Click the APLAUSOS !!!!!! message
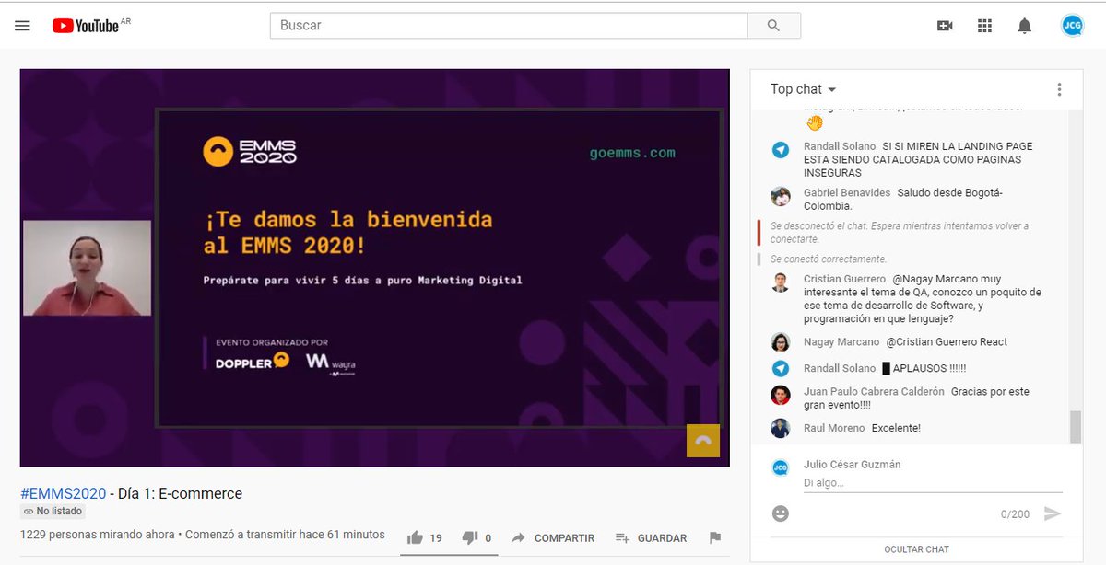Image resolution: width=1106 pixels, height=565 pixels. tap(924, 368)
